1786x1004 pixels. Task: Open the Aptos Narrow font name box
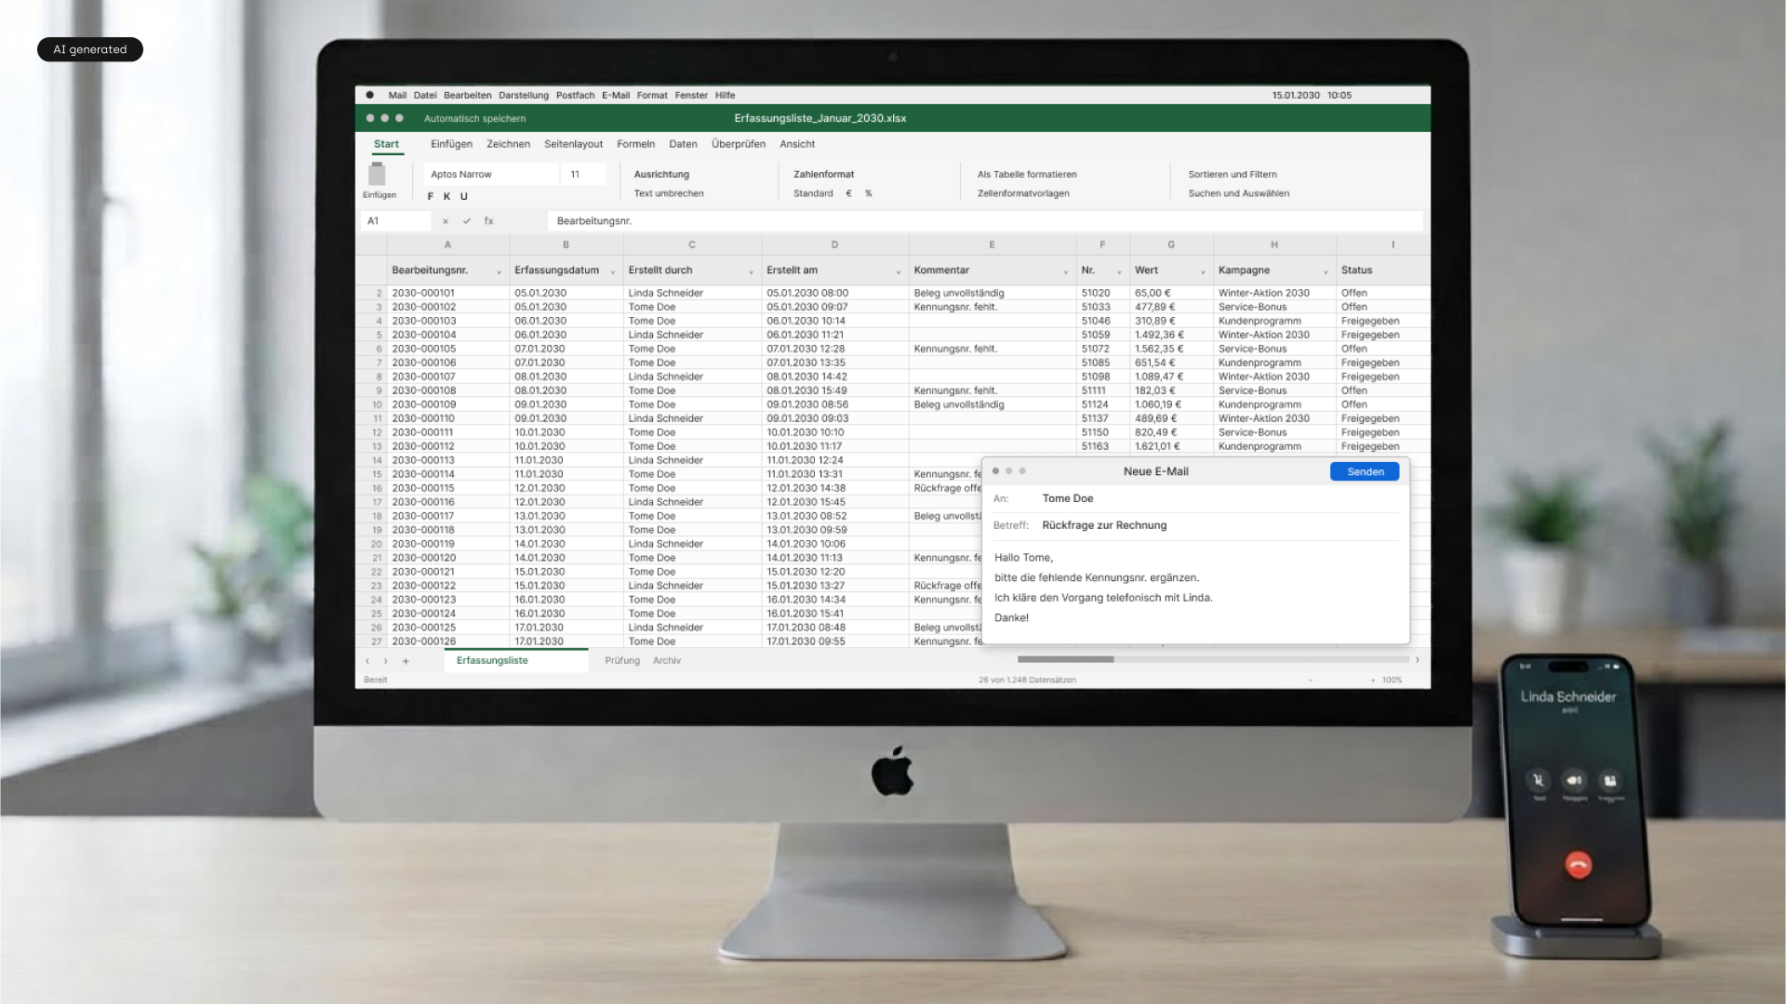point(491,174)
